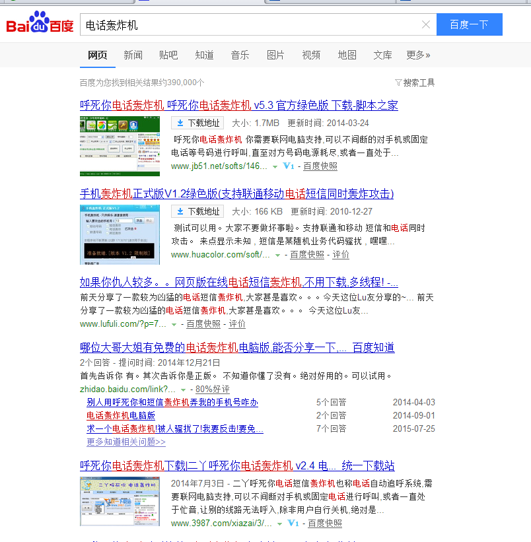Click 下载地址 for the 1.7MB download
Screen dimensions: 531x542
(x=197, y=123)
